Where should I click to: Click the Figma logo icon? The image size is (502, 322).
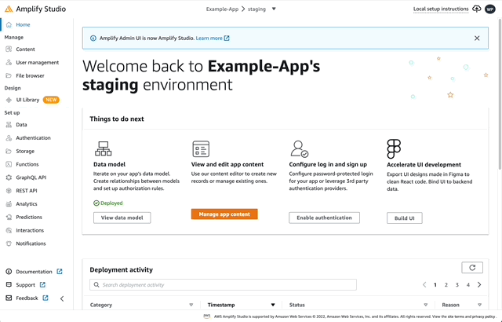coord(394,148)
